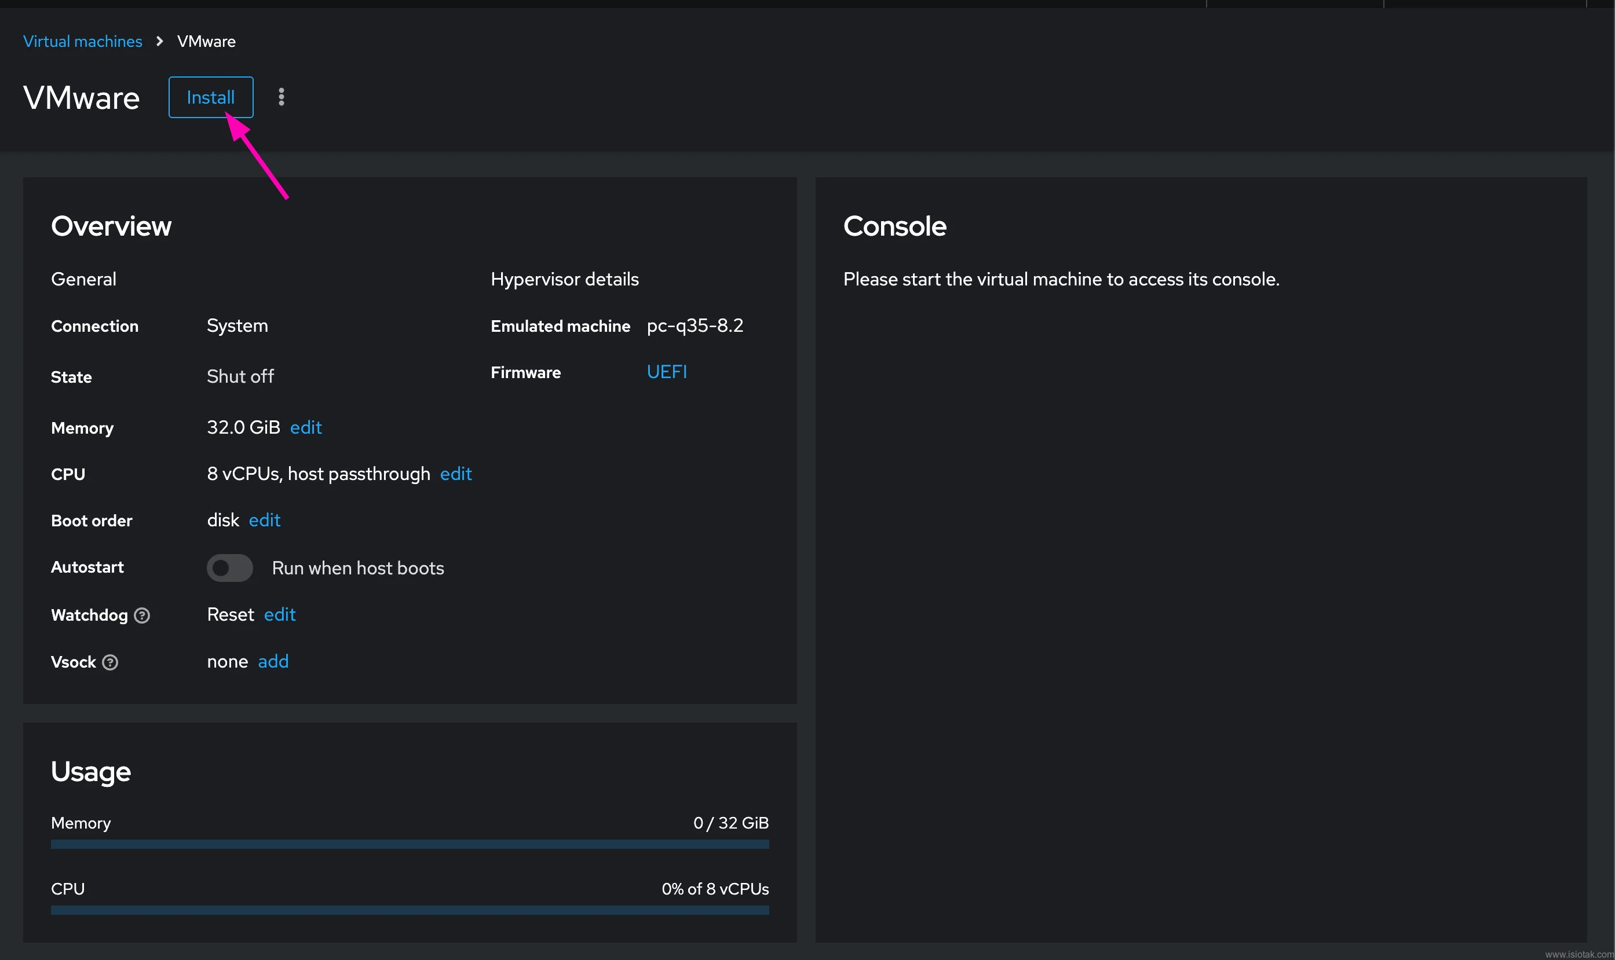Image resolution: width=1615 pixels, height=960 pixels.
Task: Click the 'disk' boot order value
Action: [x=223, y=521]
